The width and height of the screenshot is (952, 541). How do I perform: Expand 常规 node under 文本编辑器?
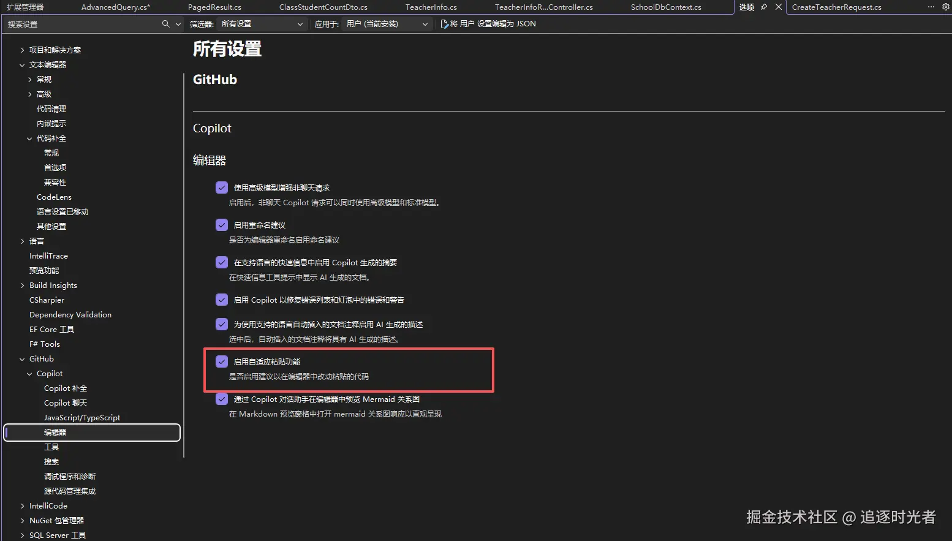click(30, 80)
